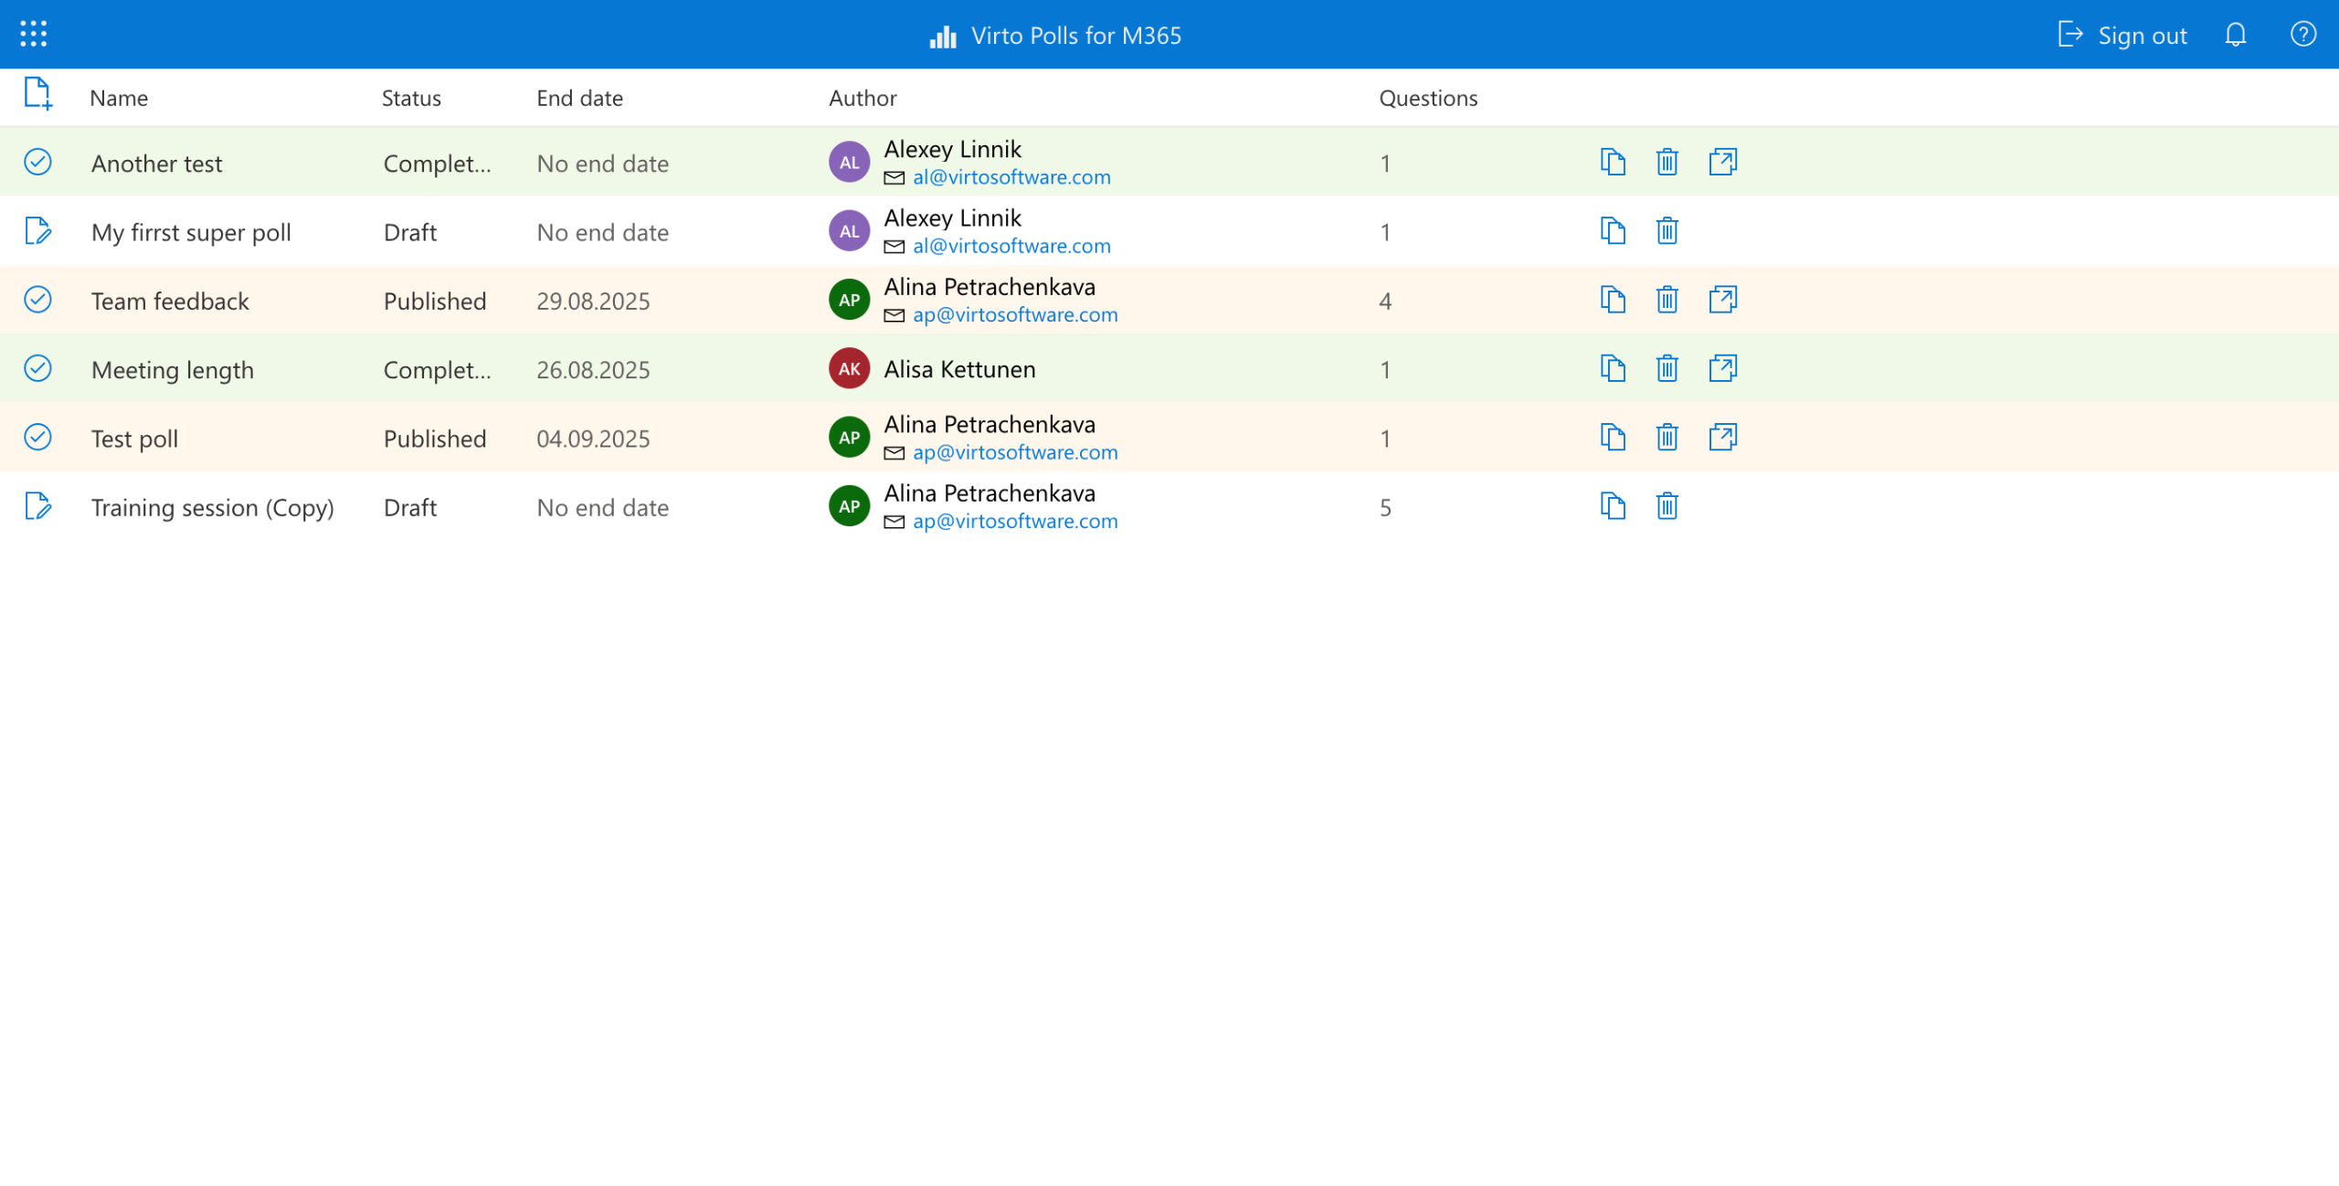Sort by the Name column header
The width and height of the screenshot is (2339, 1186).
[119, 98]
